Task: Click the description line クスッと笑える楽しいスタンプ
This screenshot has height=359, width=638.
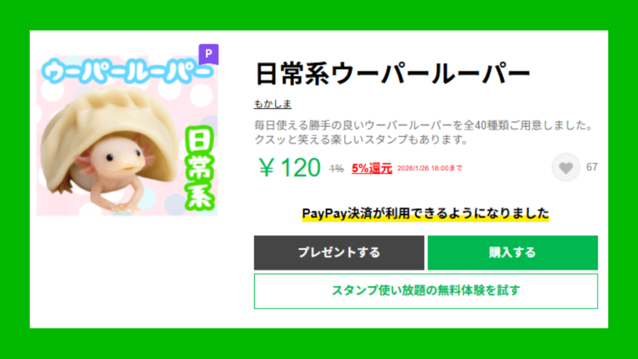Action: (x=361, y=140)
